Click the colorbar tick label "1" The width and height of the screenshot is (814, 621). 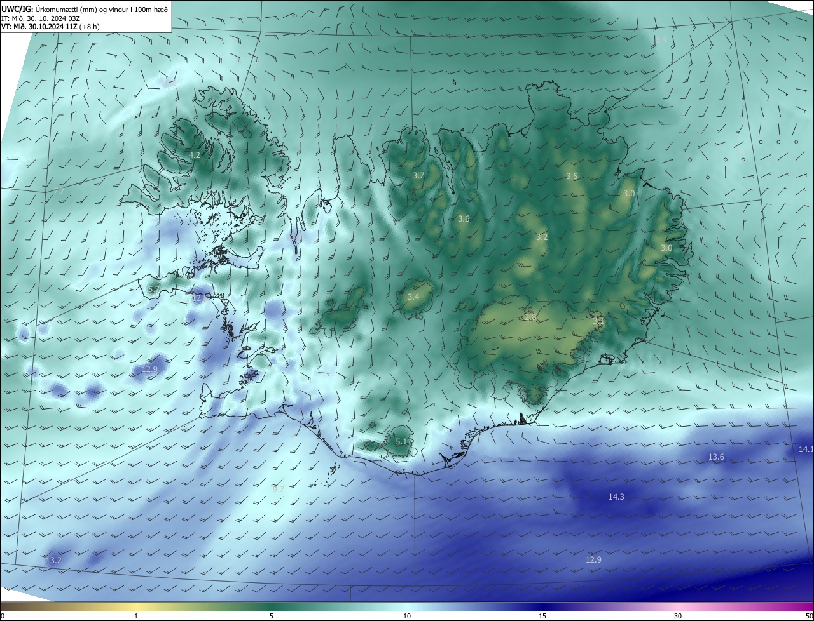coord(136,616)
